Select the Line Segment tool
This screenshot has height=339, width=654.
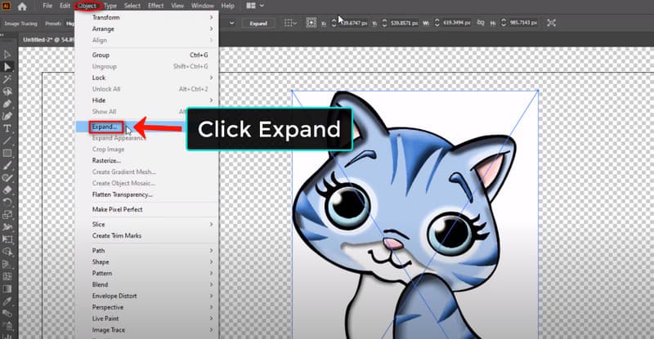pos(7,141)
